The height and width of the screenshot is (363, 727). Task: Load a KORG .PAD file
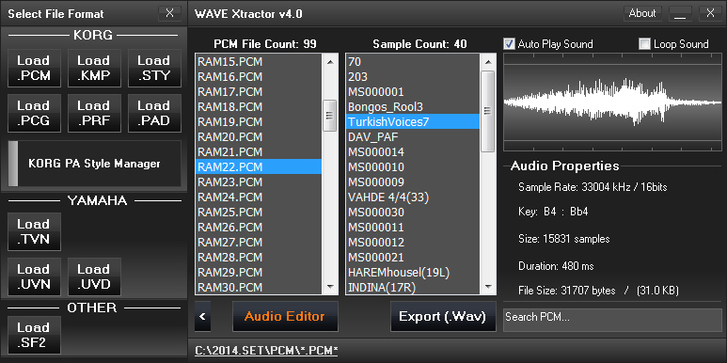click(154, 113)
